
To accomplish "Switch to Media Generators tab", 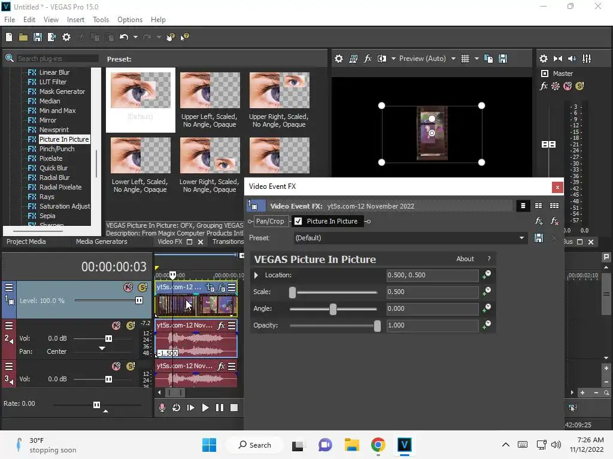I will point(102,241).
